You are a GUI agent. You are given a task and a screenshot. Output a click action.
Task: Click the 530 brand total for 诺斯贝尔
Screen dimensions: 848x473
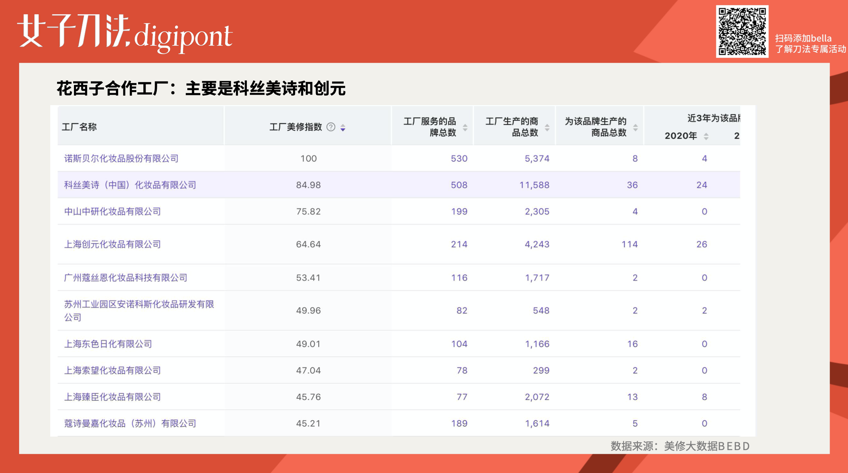(x=460, y=158)
